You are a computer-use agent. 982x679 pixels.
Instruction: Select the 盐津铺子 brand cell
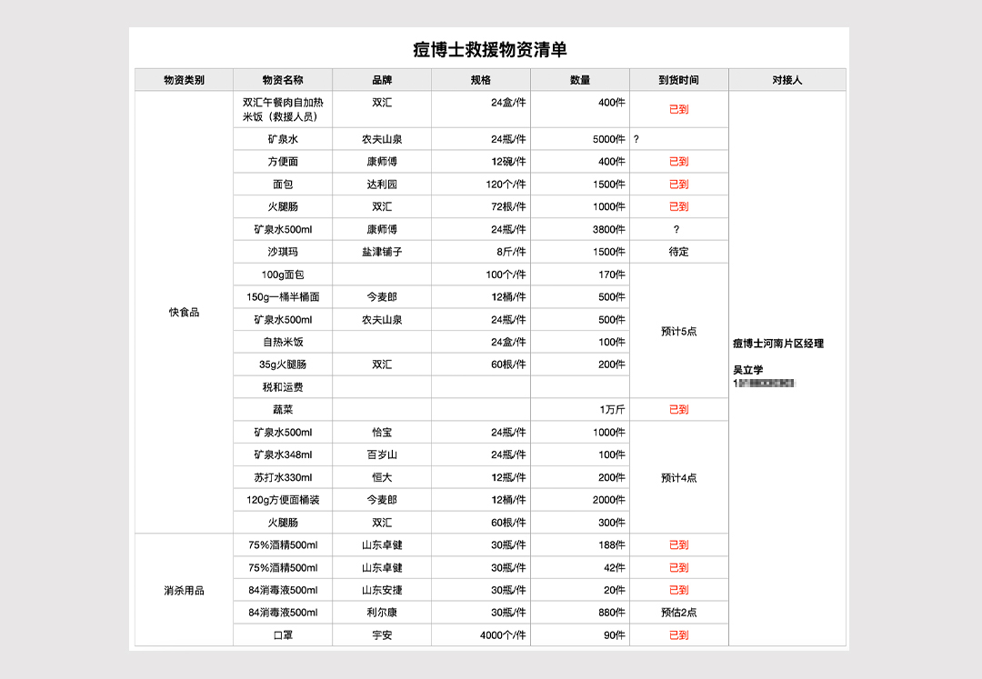pyautogui.click(x=382, y=252)
